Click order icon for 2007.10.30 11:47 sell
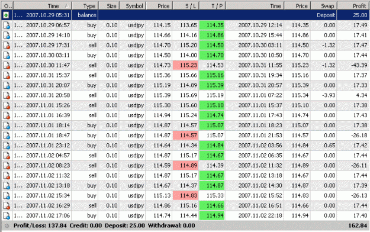The image size is (370, 232). [7, 65]
